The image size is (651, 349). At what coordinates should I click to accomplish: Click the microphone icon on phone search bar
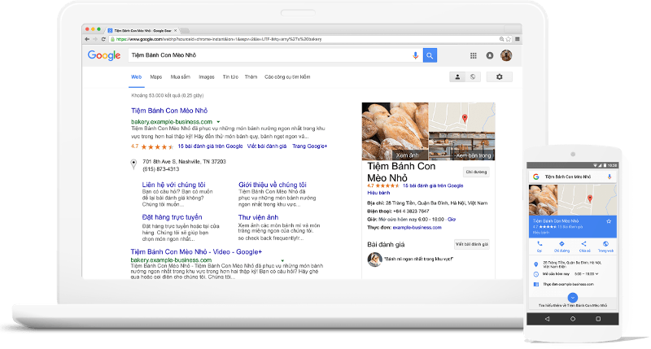click(609, 177)
